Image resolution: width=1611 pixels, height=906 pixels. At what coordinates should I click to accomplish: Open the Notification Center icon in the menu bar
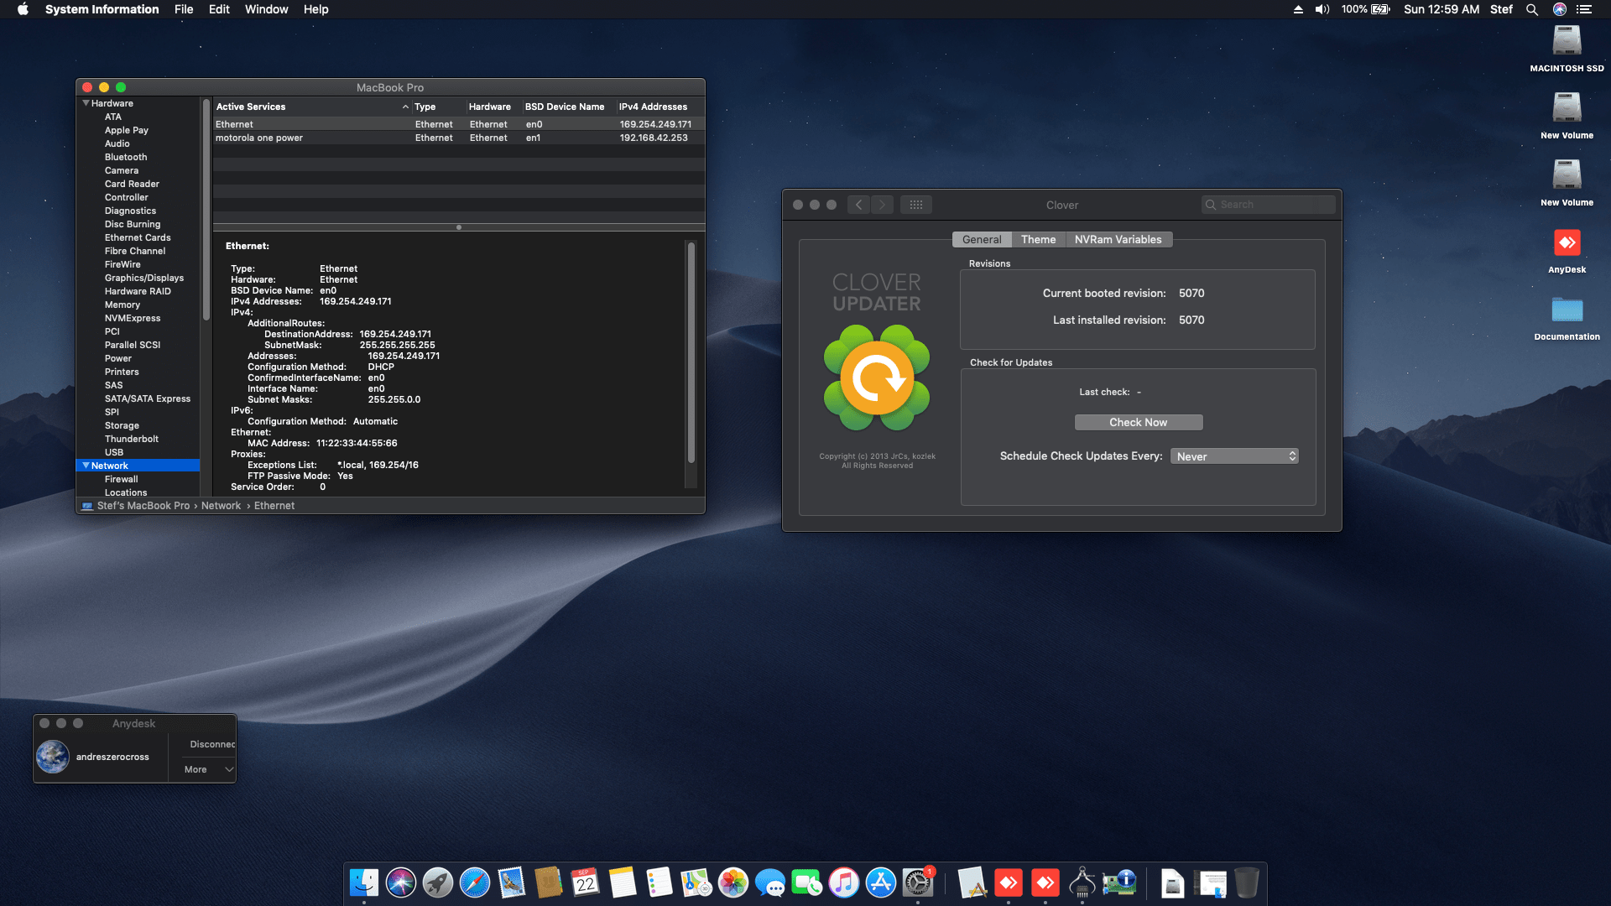coord(1584,9)
